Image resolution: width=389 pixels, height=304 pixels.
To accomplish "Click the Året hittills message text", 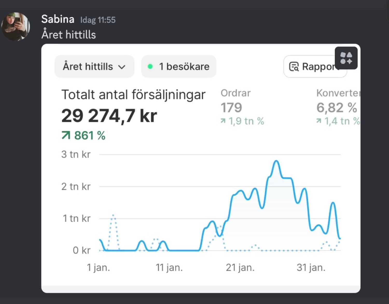I will [68, 35].
